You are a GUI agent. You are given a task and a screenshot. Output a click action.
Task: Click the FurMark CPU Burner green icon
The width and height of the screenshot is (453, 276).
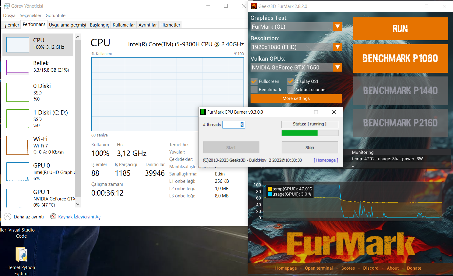[x=203, y=112]
